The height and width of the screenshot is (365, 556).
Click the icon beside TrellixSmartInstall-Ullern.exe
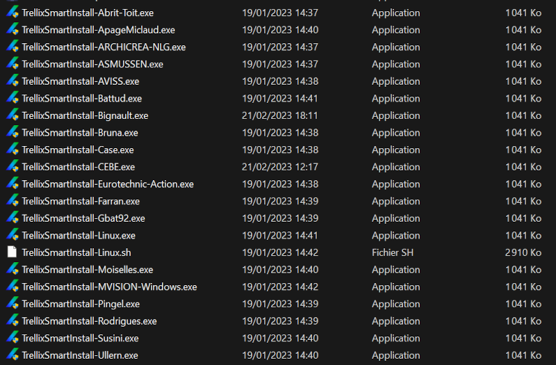(x=12, y=355)
